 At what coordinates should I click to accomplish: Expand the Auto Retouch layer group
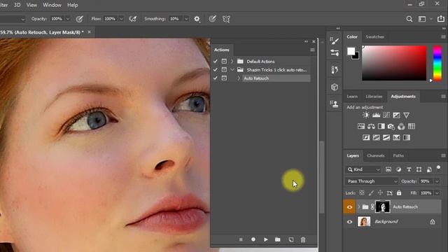(x=359, y=207)
